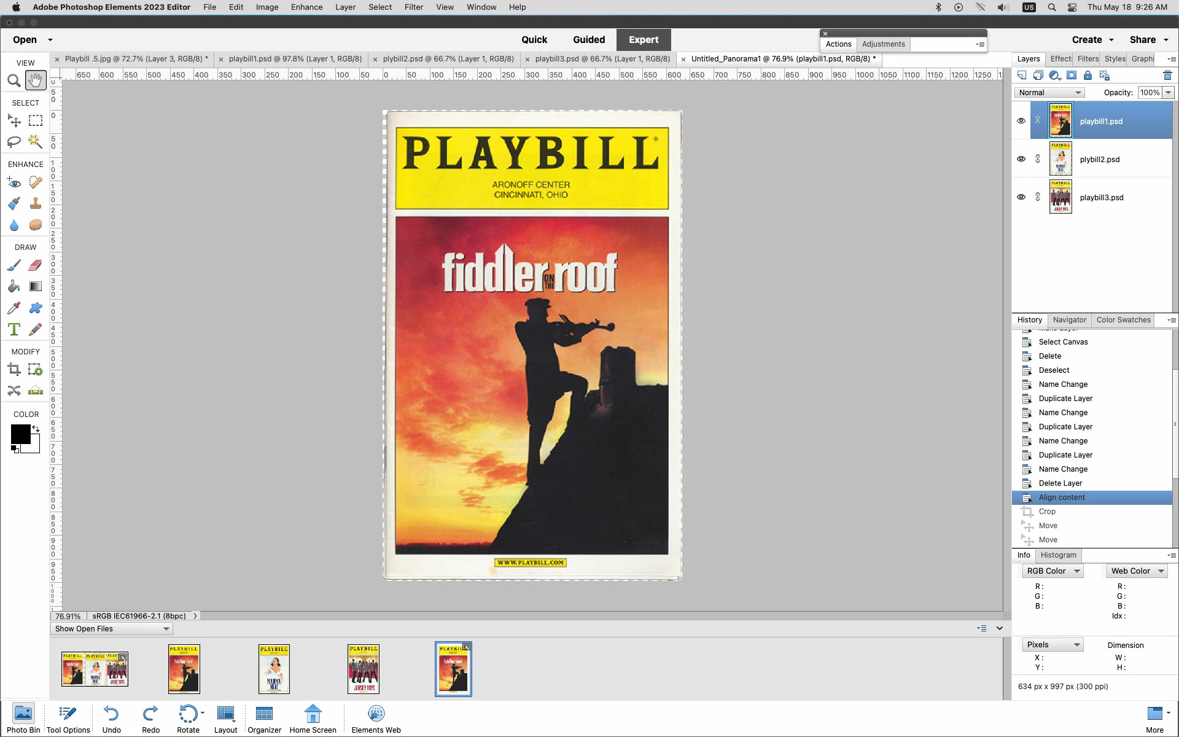Viewport: 1179px width, 737px height.
Task: Select the Lasso tool
Action: [14, 142]
